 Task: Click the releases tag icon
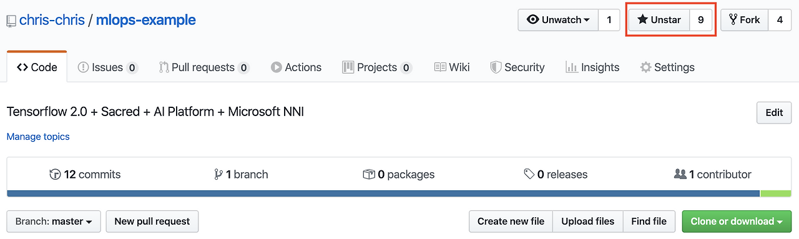pyautogui.click(x=529, y=175)
